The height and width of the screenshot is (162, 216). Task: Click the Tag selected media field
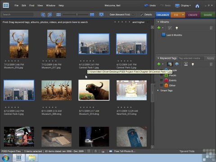tap(191, 58)
